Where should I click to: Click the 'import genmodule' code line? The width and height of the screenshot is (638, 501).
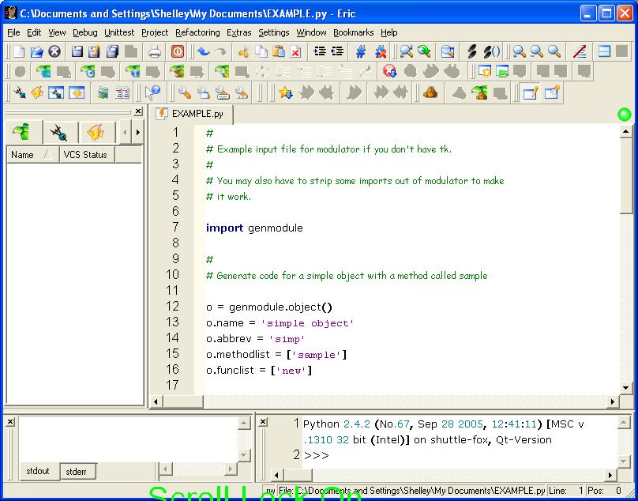[x=254, y=228]
